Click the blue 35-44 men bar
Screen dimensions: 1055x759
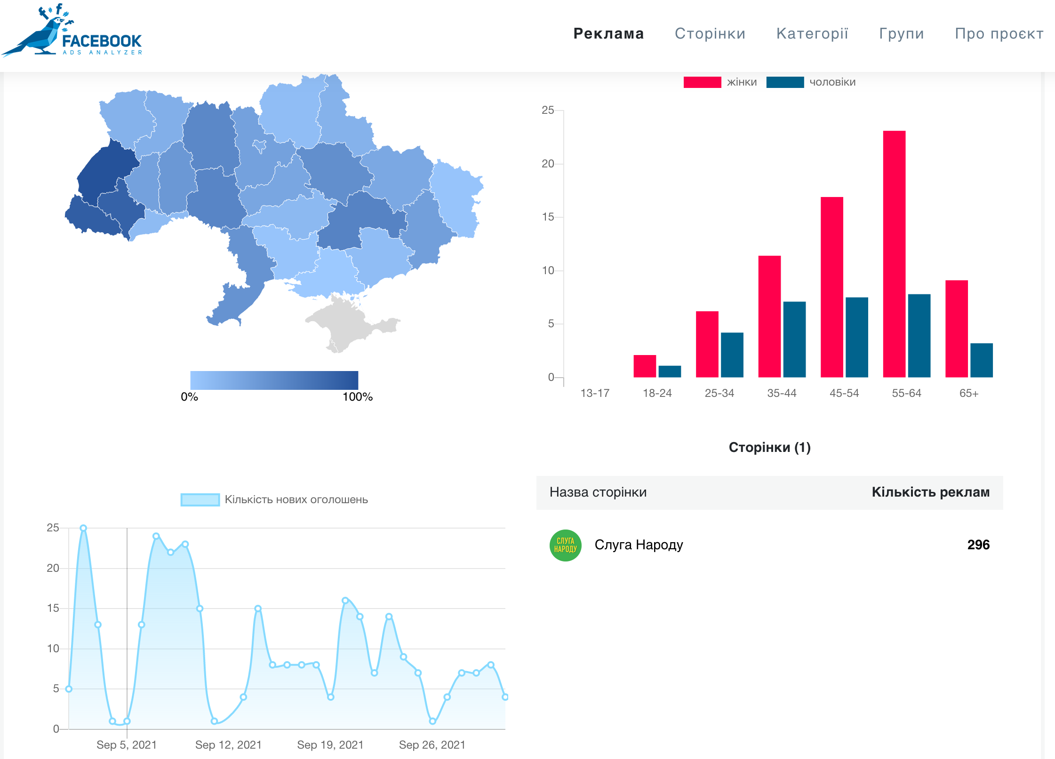point(794,339)
